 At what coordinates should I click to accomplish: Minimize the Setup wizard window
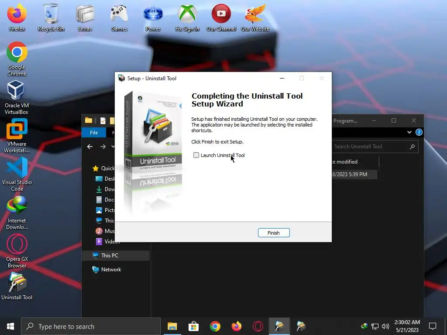click(x=282, y=79)
